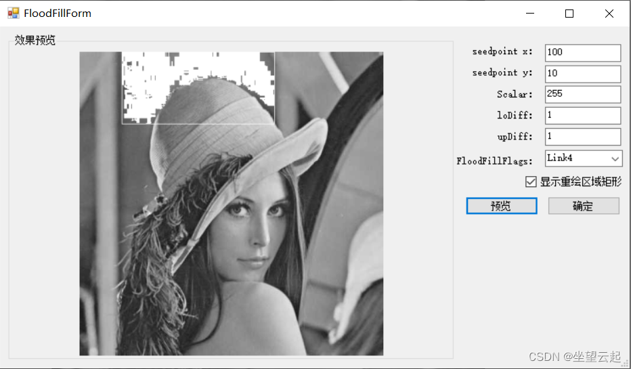Click the FloodFillForm application icon in title bar
This screenshot has width=631, height=369.
click(14, 14)
